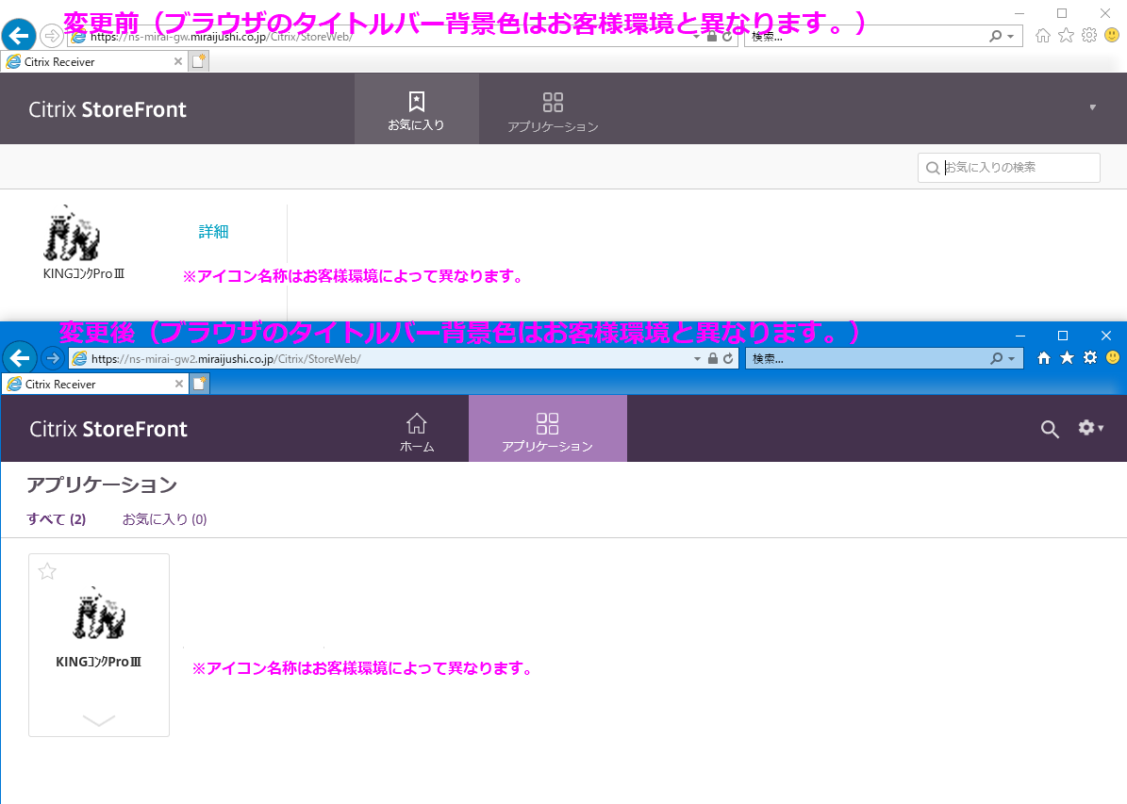Open a new tab in the 変更前 browser

tap(198, 61)
